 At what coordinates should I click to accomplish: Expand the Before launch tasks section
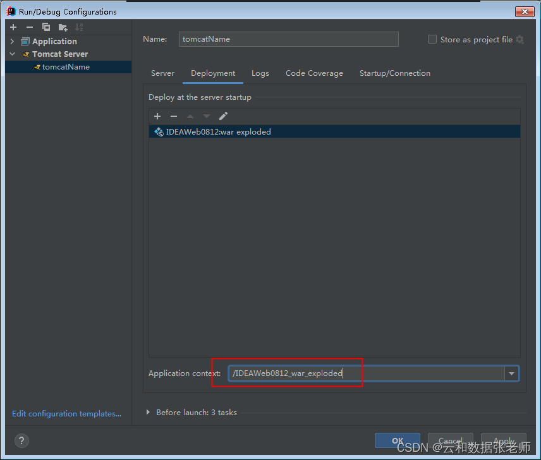click(148, 412)
